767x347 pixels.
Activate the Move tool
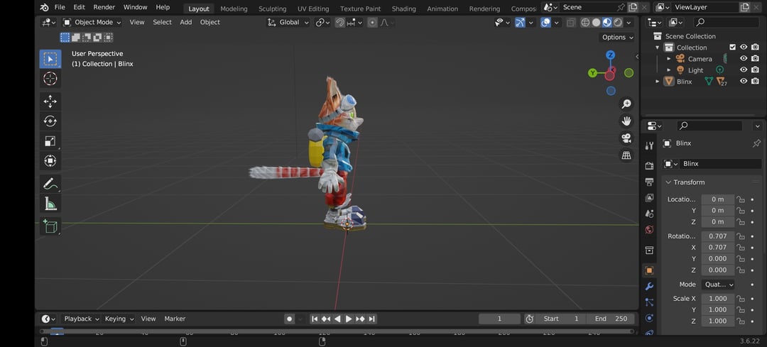pyautogui.click(x=50, y=101)
